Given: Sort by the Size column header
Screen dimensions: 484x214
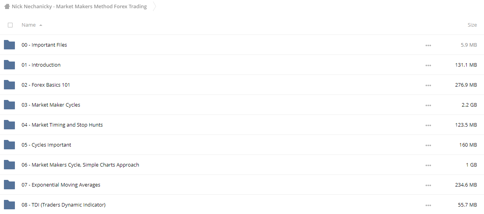Looking at the screenshot, I should [x=472, y=25].
